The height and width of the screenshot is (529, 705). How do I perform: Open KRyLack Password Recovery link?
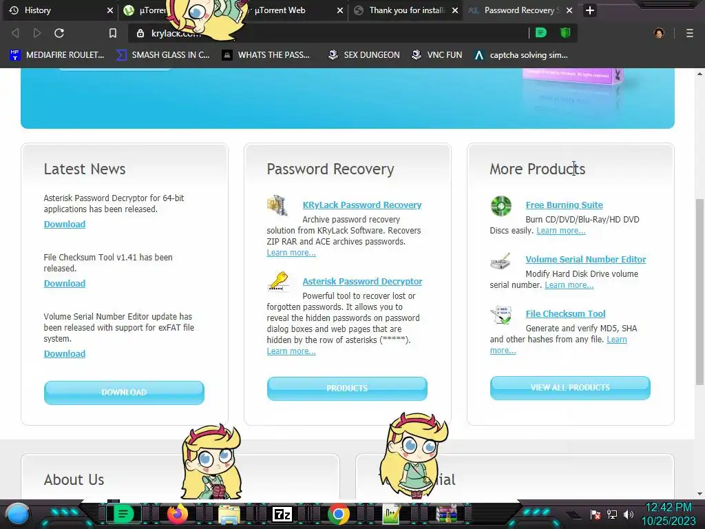tap(362, 205)
